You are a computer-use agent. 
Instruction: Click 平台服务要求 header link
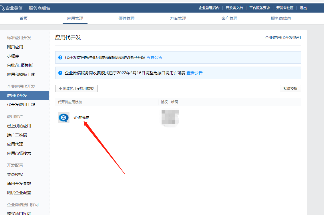(260, 8)
